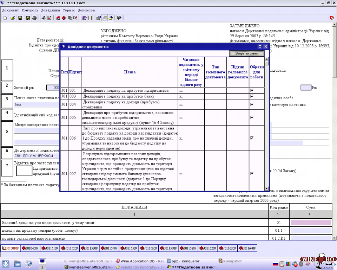
Task: Click the new document toolbar icon
Action: (x=5, y=18)
